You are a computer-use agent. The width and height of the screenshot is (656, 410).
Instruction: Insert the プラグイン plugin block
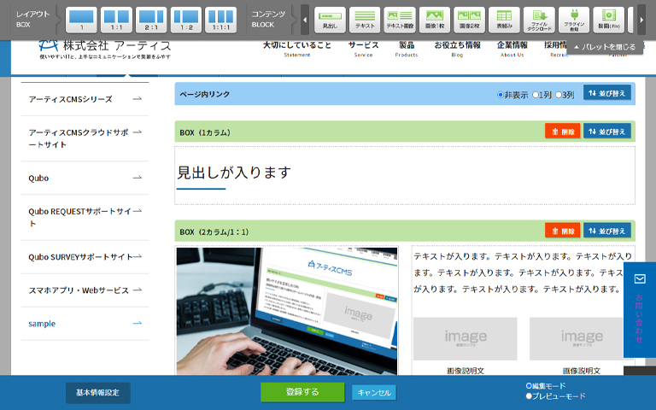click(574, 19)
